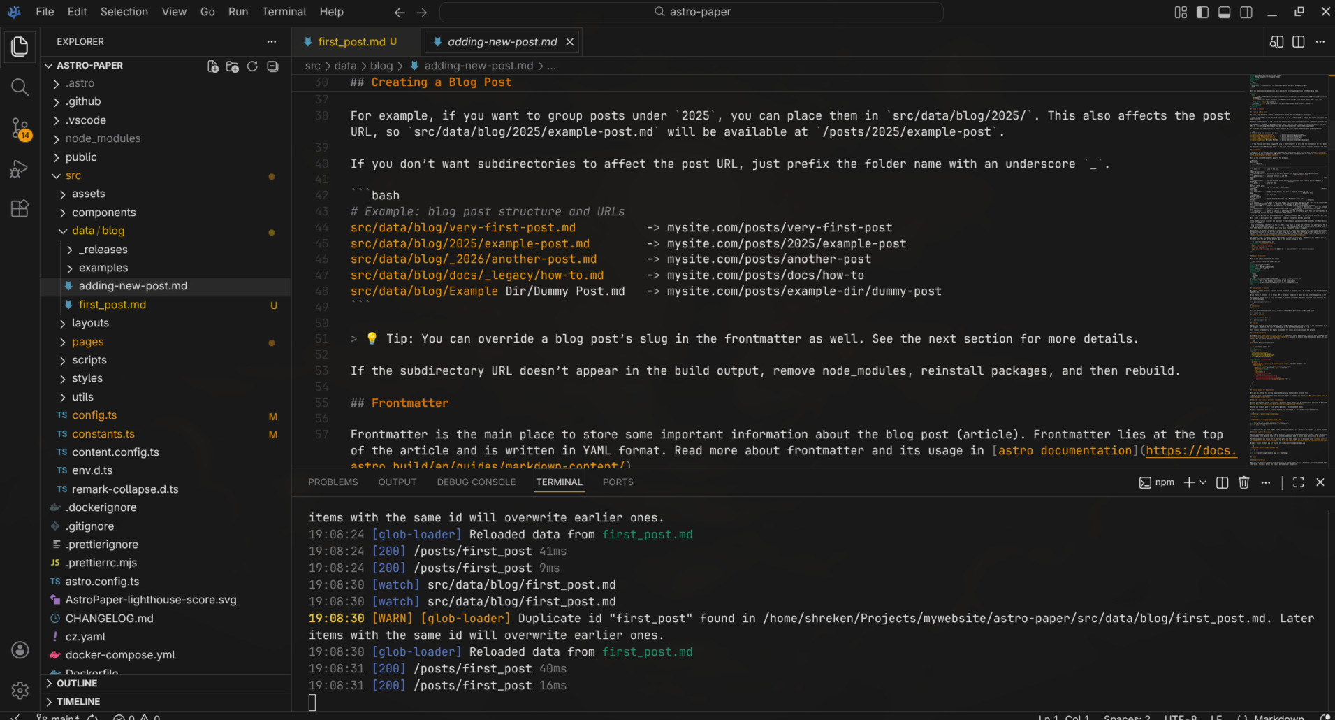Create a new file using the Explorer toolbar

click(212, 66)
